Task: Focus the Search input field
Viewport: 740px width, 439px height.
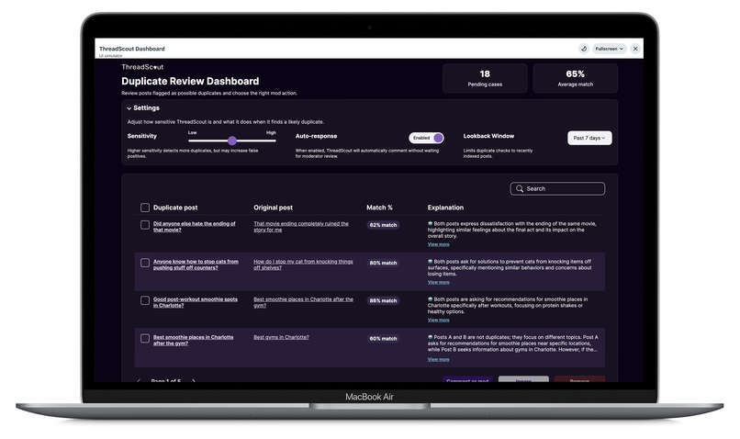Action: pos(557,188)
